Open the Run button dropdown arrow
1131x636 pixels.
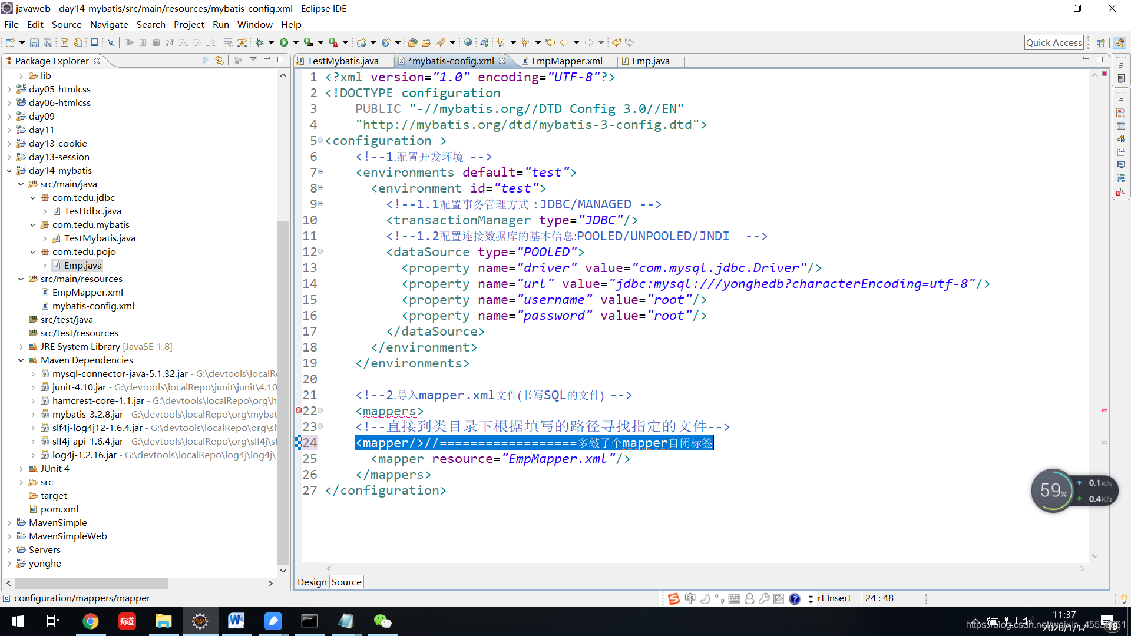point(296,42)
